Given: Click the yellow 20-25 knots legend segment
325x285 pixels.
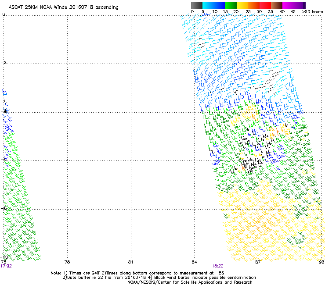Looking at the screenshot, I should pyautogui.click(x=242, y=5).
